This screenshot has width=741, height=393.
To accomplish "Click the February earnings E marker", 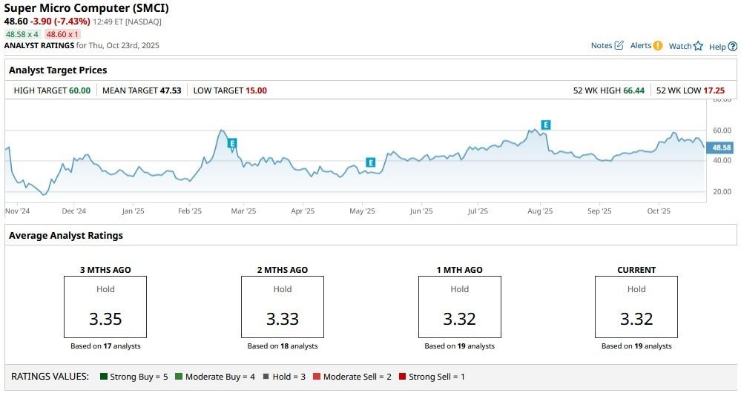I will (x=231, y=143).
